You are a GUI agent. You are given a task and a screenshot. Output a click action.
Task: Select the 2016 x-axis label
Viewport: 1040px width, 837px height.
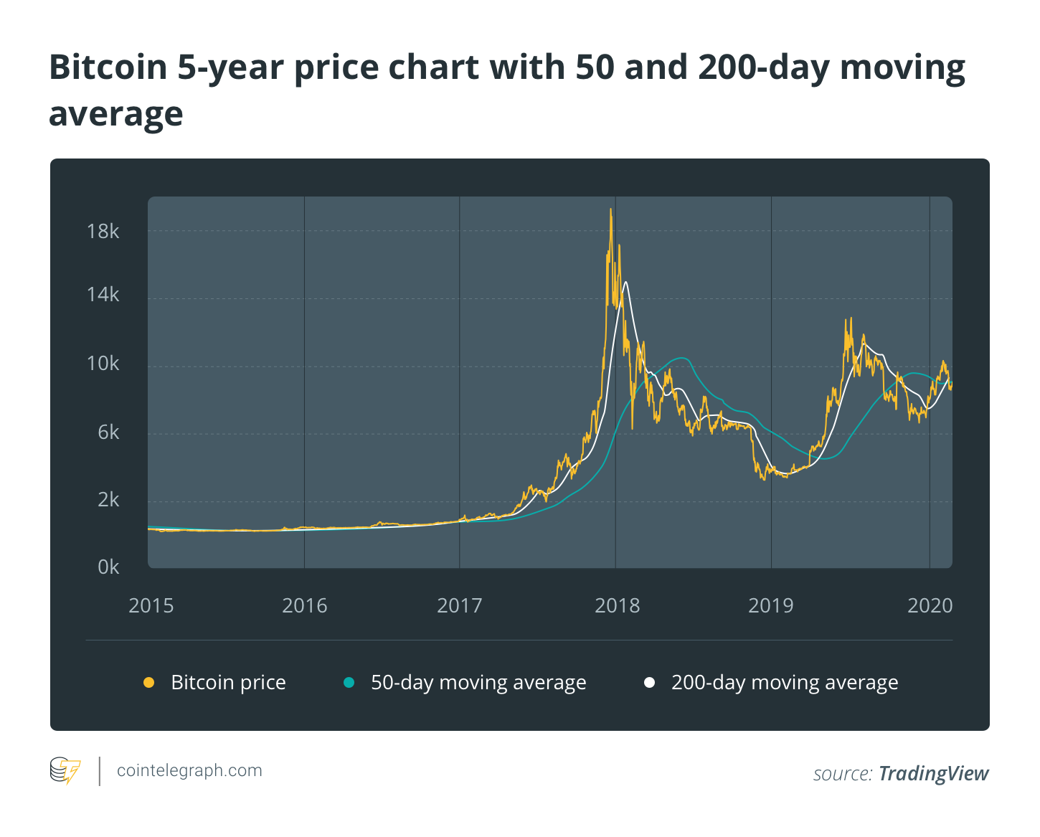click(x=304, y=606)
